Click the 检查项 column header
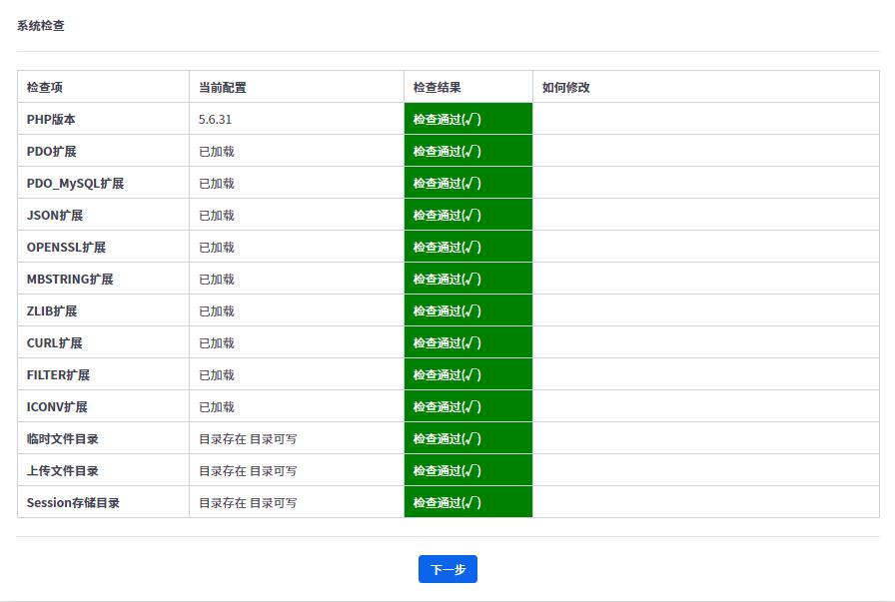This screenshot has height=602, width=895. coord(45,88)
